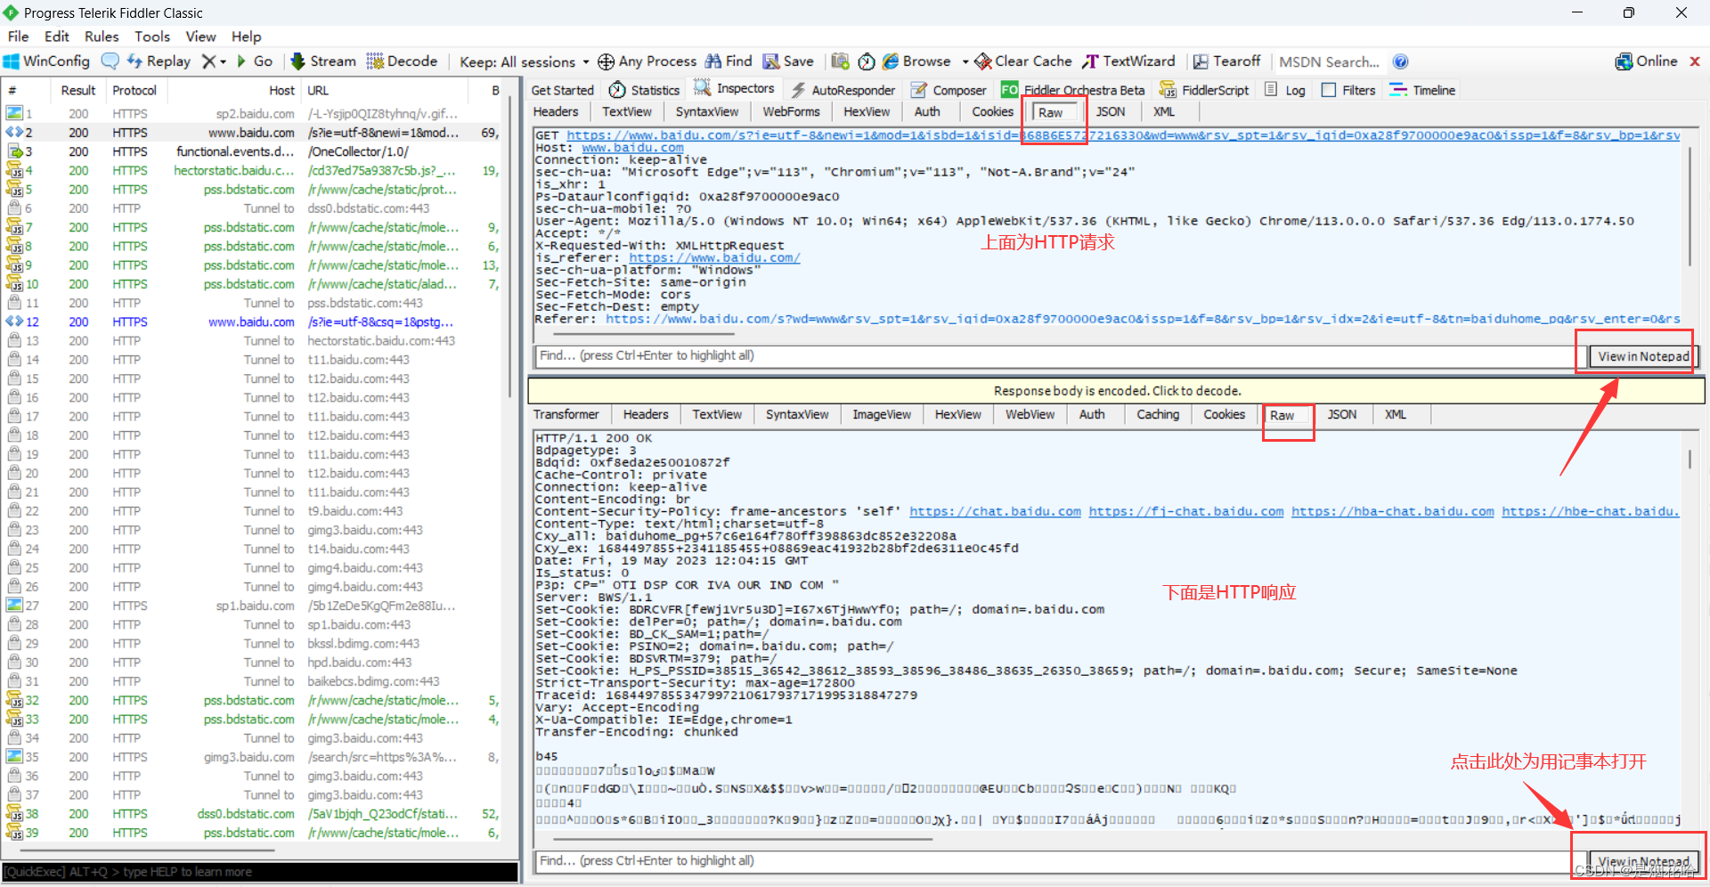Toggle the Filters tab checkbox

(x=1329, y=90)
